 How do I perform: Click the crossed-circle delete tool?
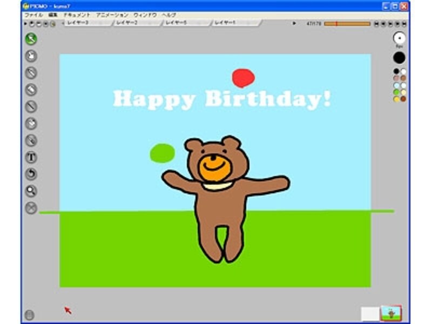click(x=31, y=208)
